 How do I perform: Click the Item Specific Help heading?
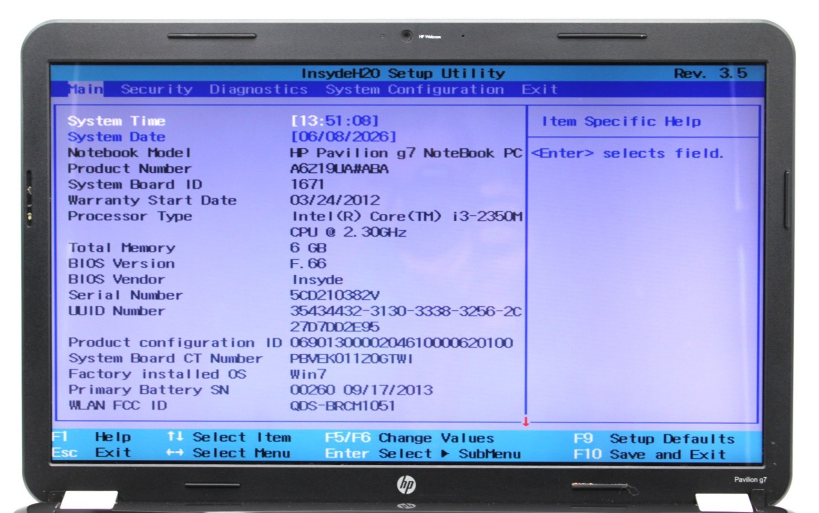[622, 121]
